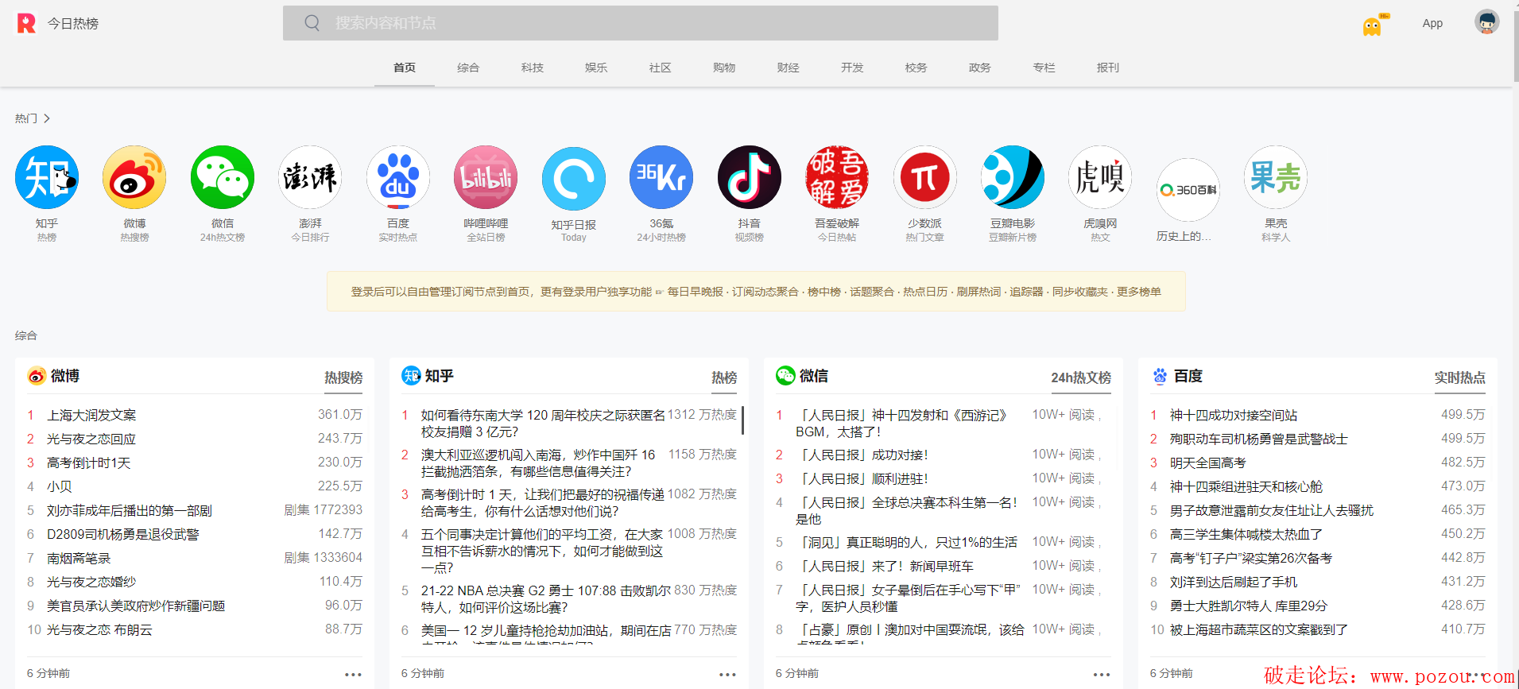The height and width of the screenshot is (689, 1519).
Task: Switch to the 报刊 navigation tab
Action: click(1108, 68)
